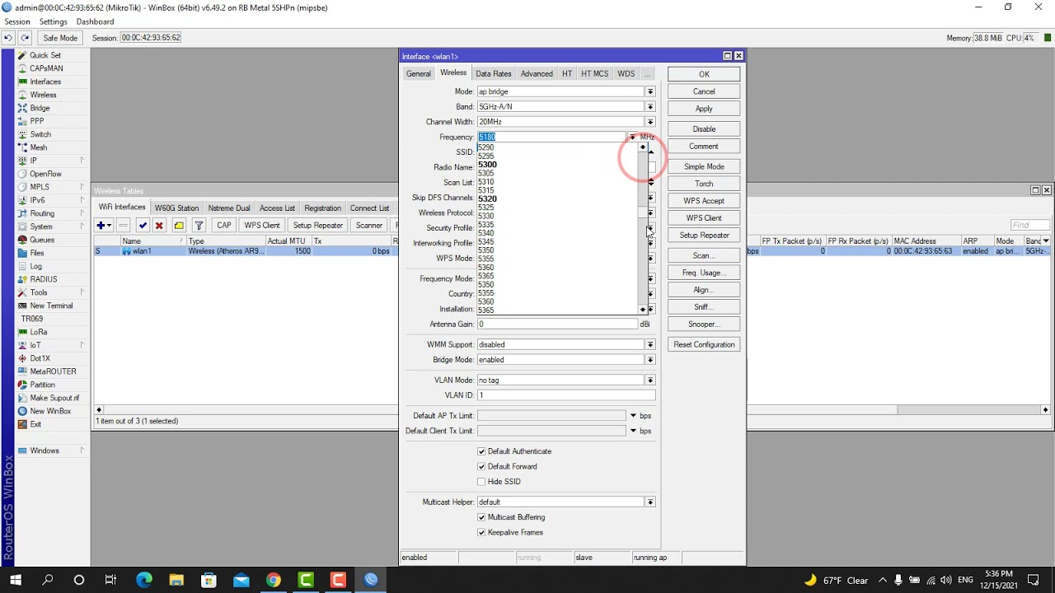Click the yellow comment icon in Wireless Tables
This screenshot has width=1055, height=593.
click(179, 226)
